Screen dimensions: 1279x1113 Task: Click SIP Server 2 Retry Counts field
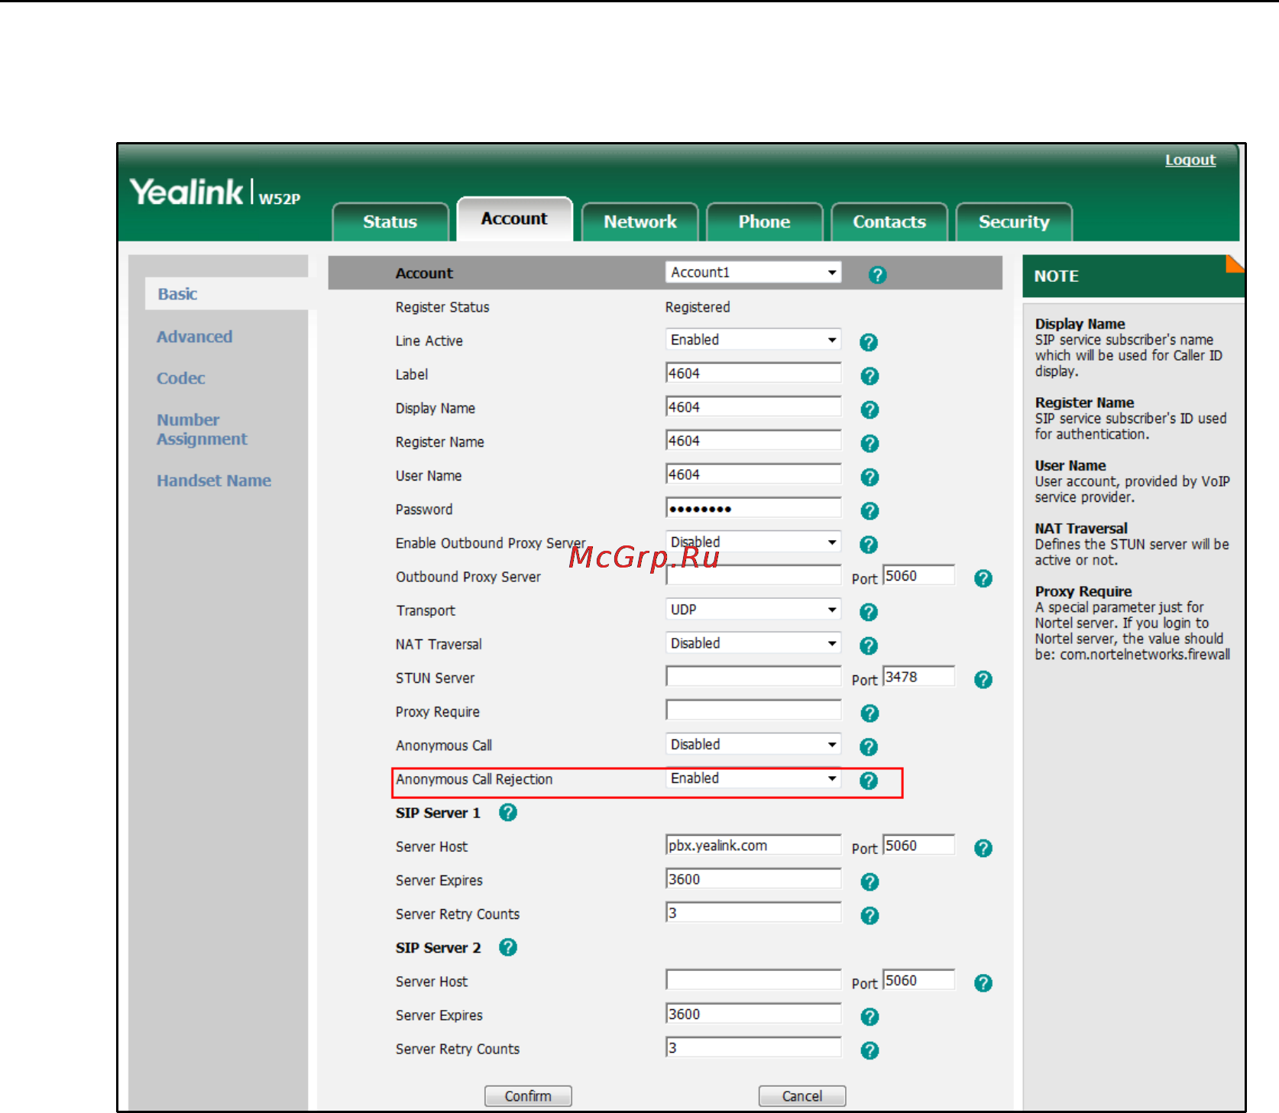click(x=753, y=1048)
